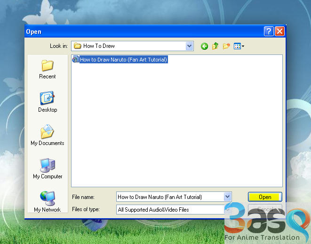Expand the File name dropdown arrow
This screenshot has width=311, height=244.
tap(228, 197)
